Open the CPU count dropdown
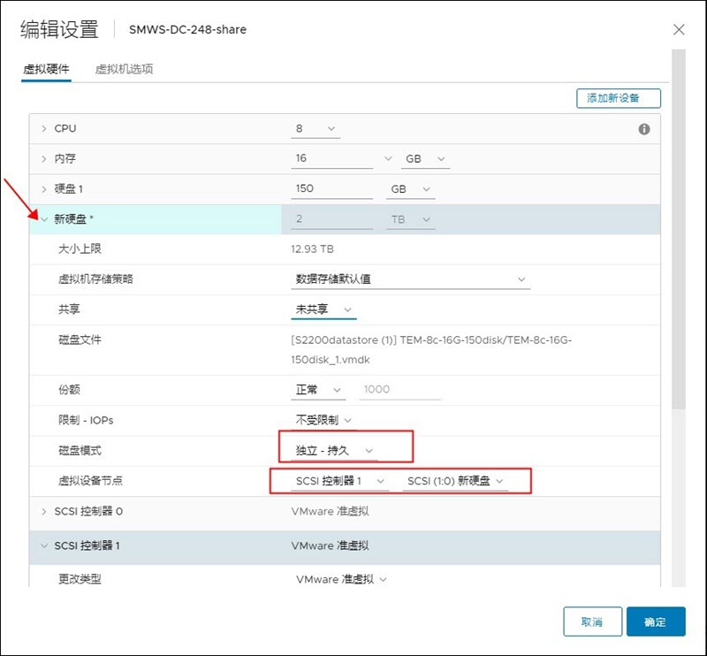Screen dimensions: 707x656 point(315,129)
